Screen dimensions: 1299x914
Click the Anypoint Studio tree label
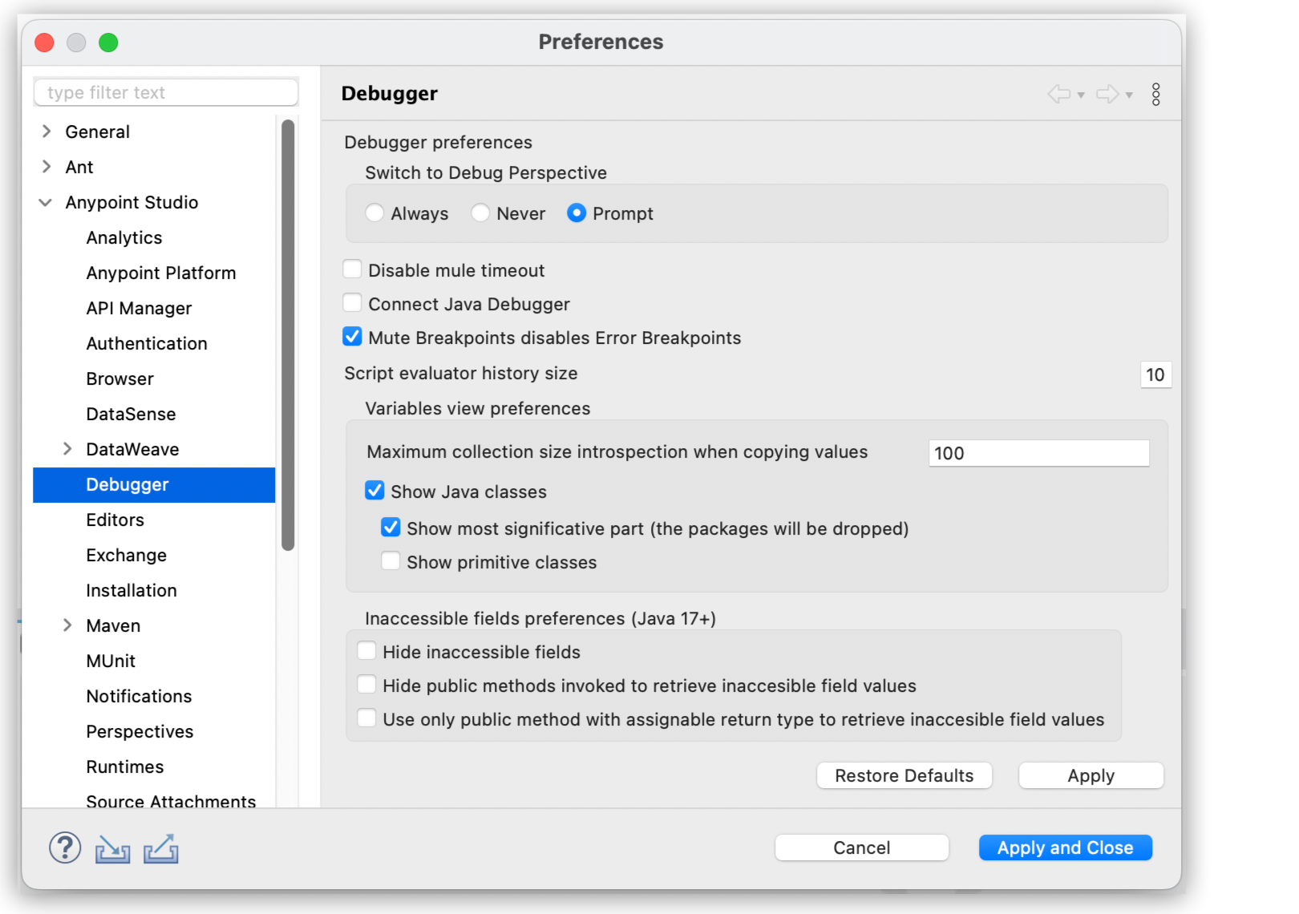click(x=132, y=203)
